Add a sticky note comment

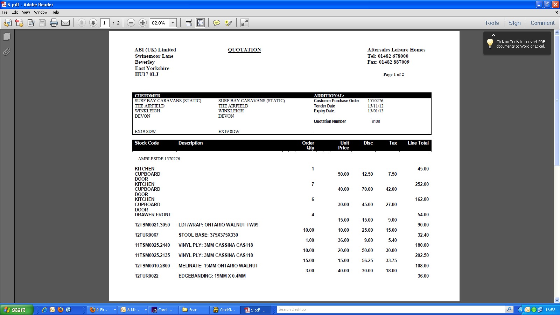pyautogui.click(x=217, y=23)
